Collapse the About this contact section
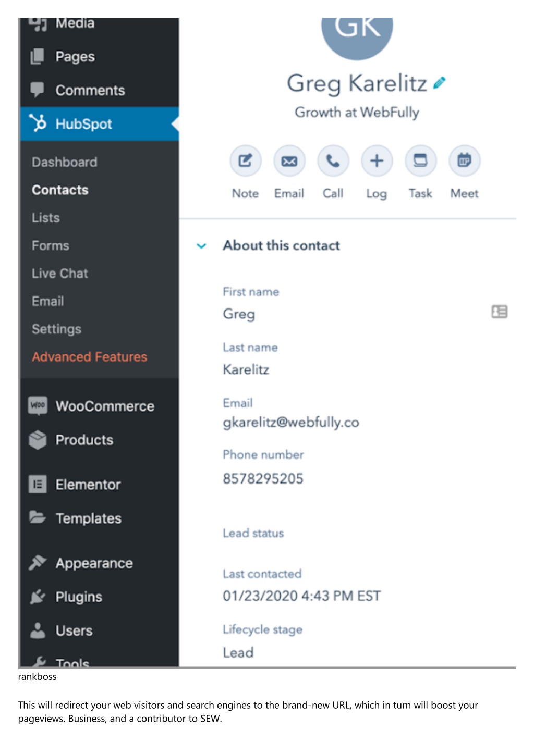The width and height of the screenshot is (534, 755). click(201, 246)
